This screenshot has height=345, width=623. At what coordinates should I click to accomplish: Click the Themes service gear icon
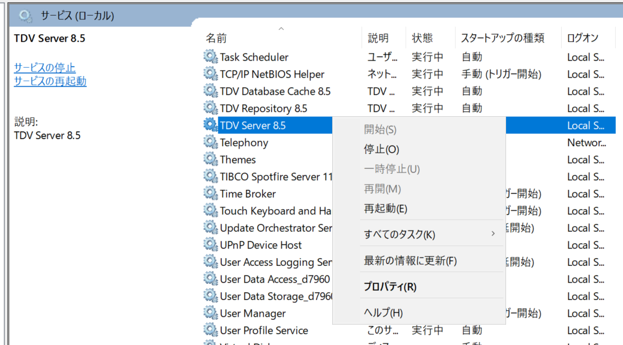pyautogui.click(x=210, y=159)
